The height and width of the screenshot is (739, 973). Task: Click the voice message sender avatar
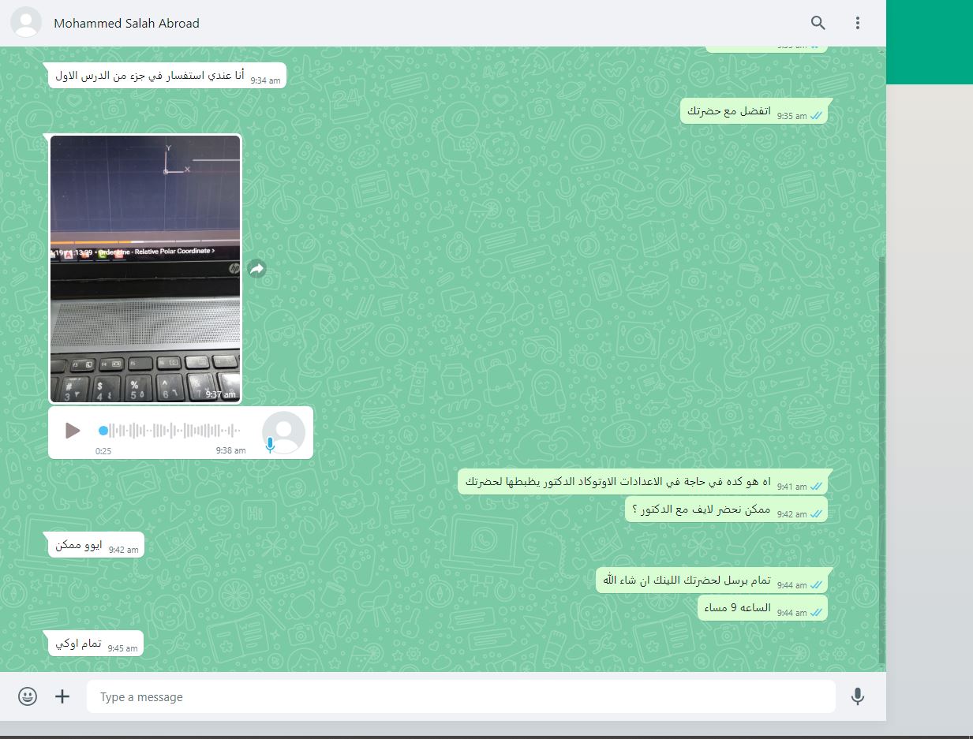pyautogui.click(x=283, y=432)
